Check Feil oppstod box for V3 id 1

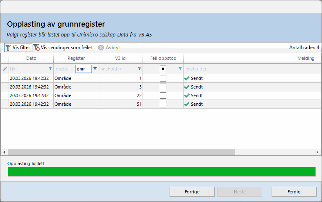(x=163, y=78)
